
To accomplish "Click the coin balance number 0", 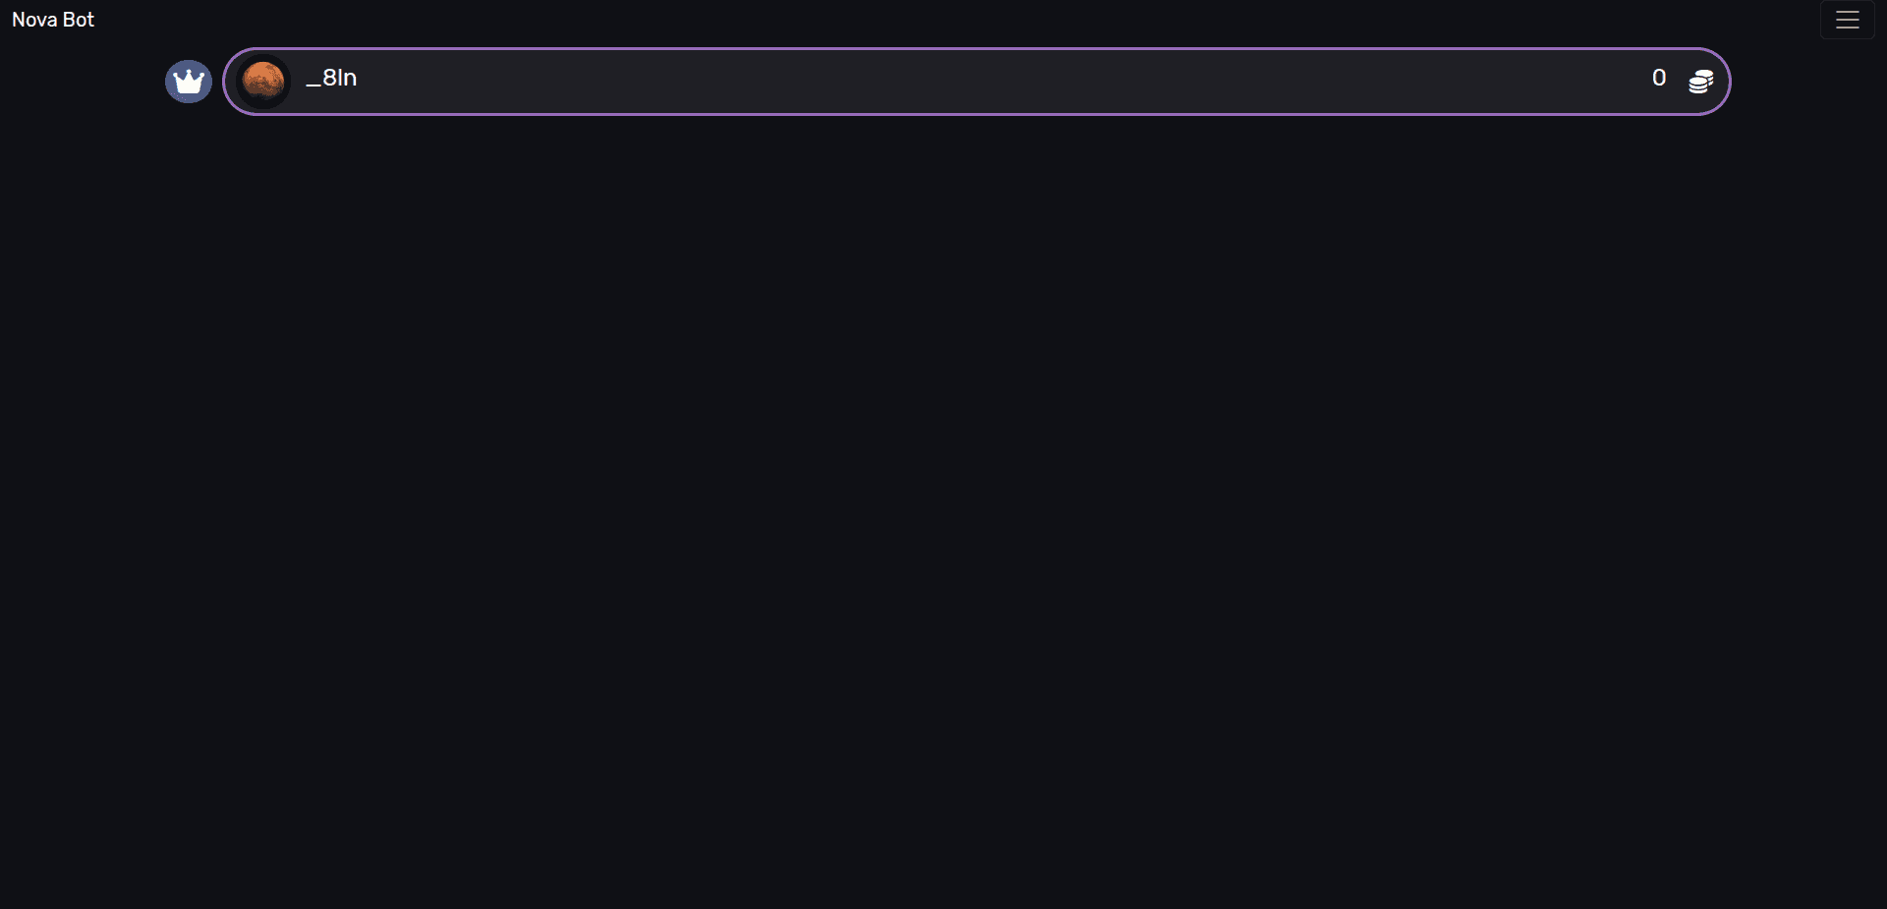I will point(1658,79).
